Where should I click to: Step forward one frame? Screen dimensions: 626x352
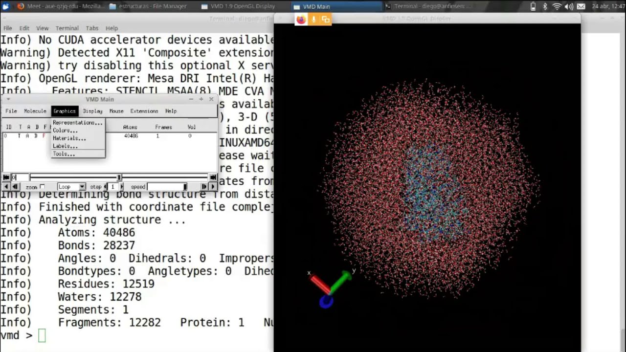click(x=204, y=187)
